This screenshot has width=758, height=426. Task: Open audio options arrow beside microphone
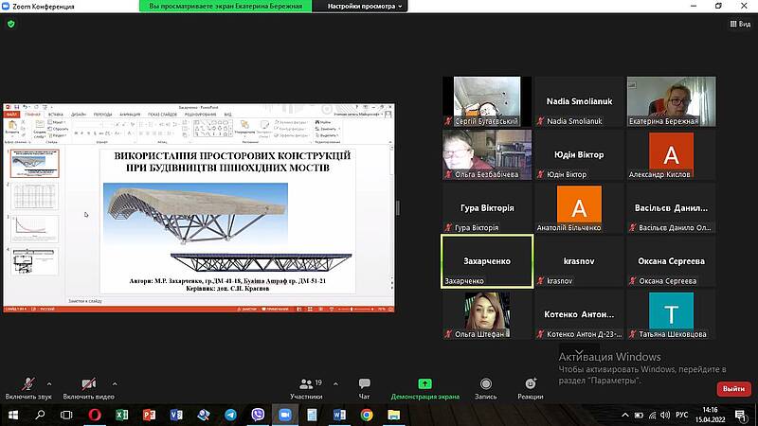(48, 383)
